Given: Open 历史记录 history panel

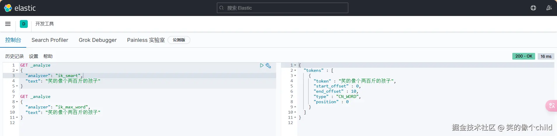Looking at the screenshot, I should click(x=15, y=56).
